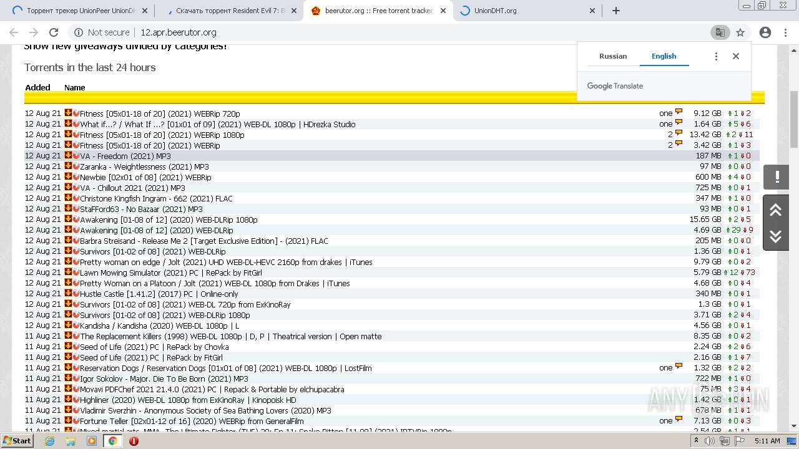Open 'Survivors WEB-DL 720p from ExKinoRay' link
The height and width of the screenshot is (449, 799).
coord(185,304)
